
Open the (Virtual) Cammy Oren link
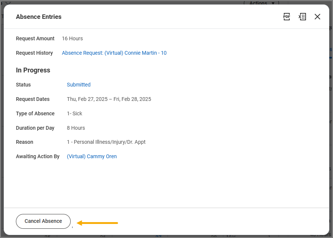(x=92, y=156)
